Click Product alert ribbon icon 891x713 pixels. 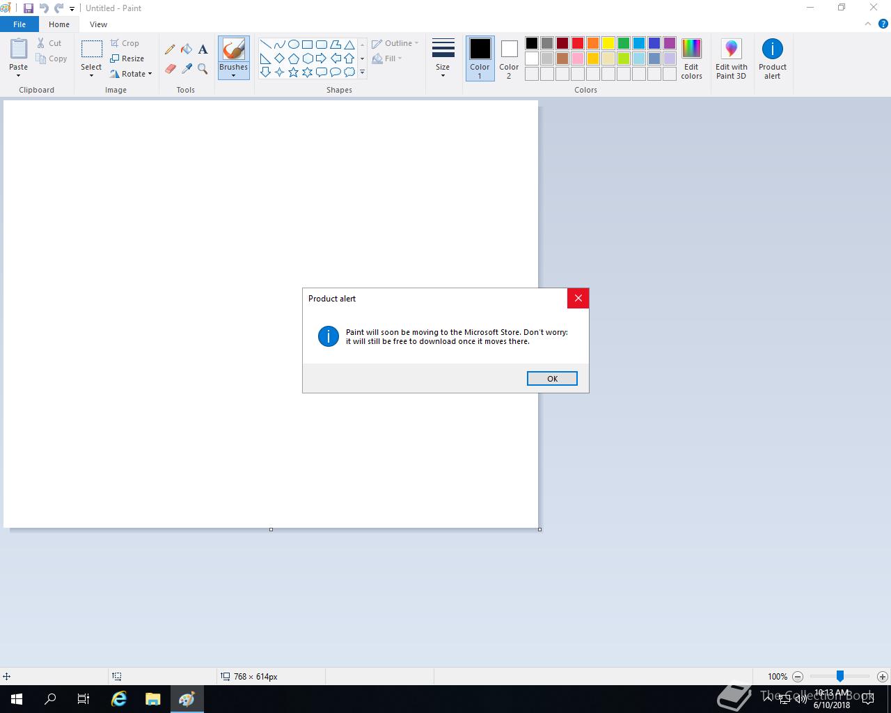tap(772, 58)
